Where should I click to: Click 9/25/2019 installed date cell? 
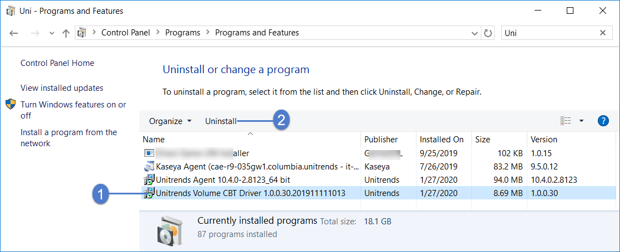439,153
